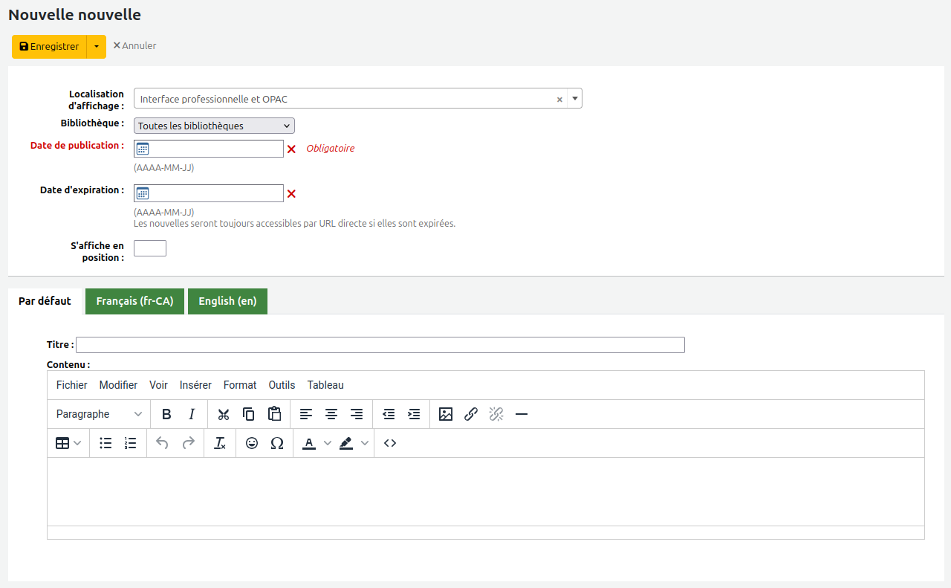
Task: Decrease indent in the editor
Action: tap(389, 414)
